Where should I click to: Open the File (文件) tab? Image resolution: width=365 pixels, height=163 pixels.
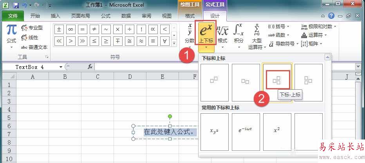point(13,16)
